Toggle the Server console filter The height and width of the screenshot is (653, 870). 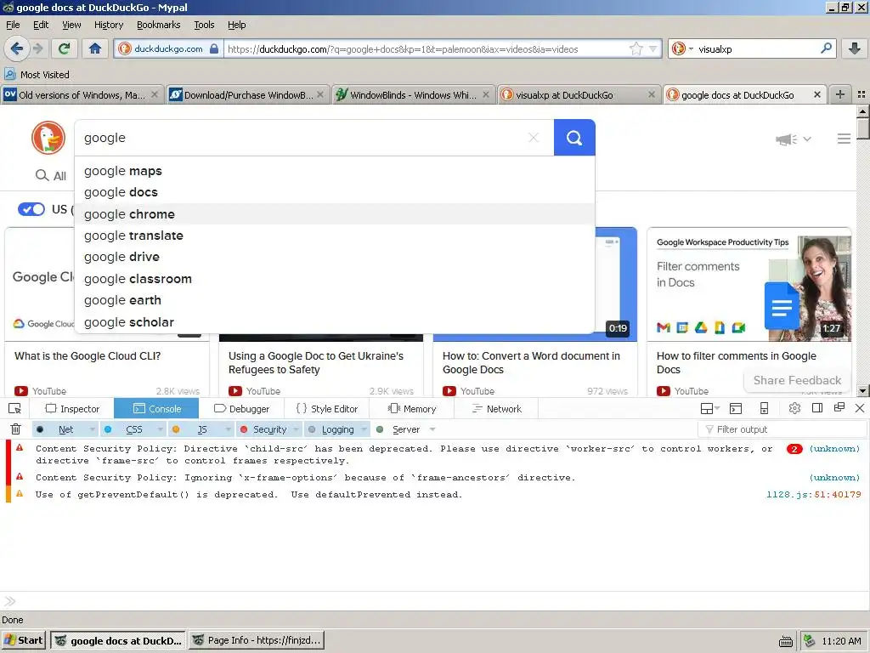(x=399, y=429)
